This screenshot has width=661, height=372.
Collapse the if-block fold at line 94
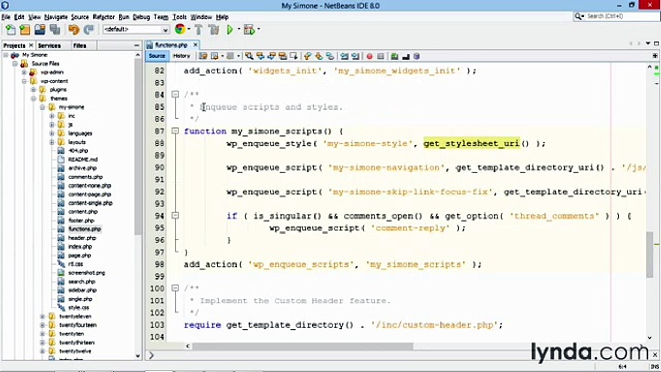click(x=175, y=216)
